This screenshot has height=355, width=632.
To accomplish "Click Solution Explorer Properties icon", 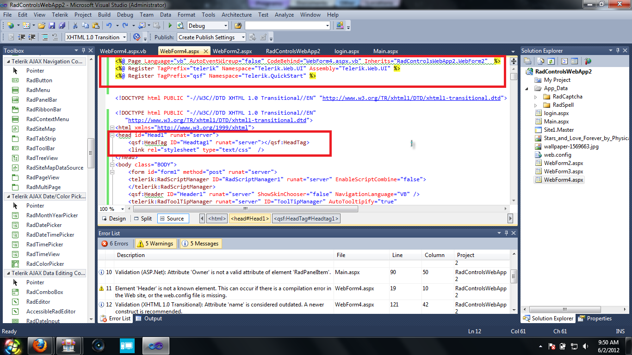I will point(527,61).
